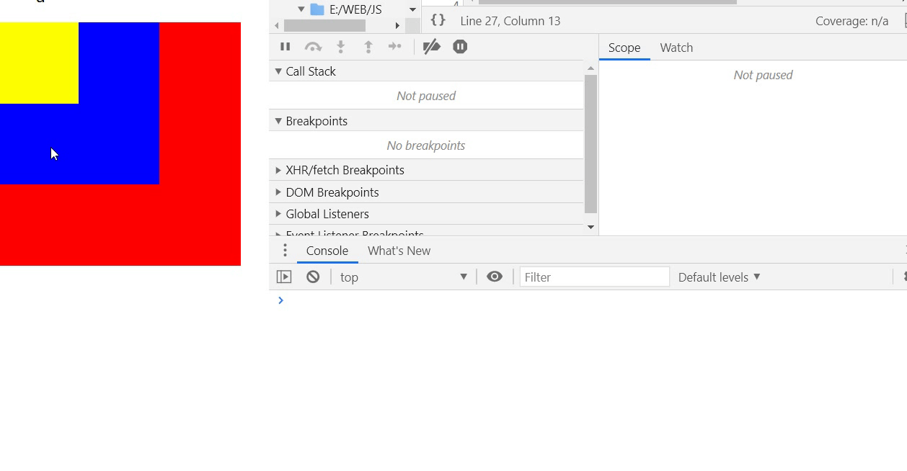Screen dimensions: 907x471
Task: Click debugger pane scroll-up arrow
Action: pyautogui.click(x=590, y=68)
